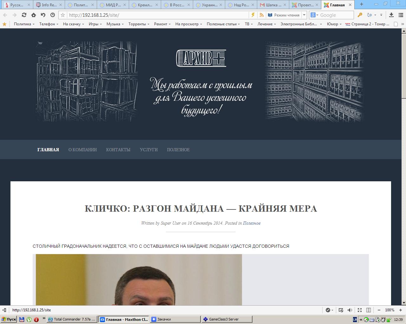Expand the Музыка bookmarks folder
Viewport: 406px width, 324px height.
[115, 24]
